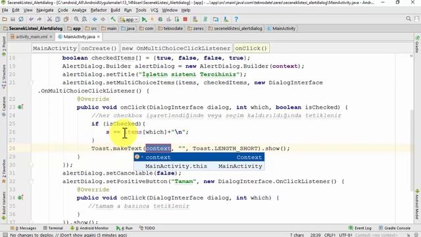
Task: Select the zeres breadcrumb folder
Action: click(195, 28)
